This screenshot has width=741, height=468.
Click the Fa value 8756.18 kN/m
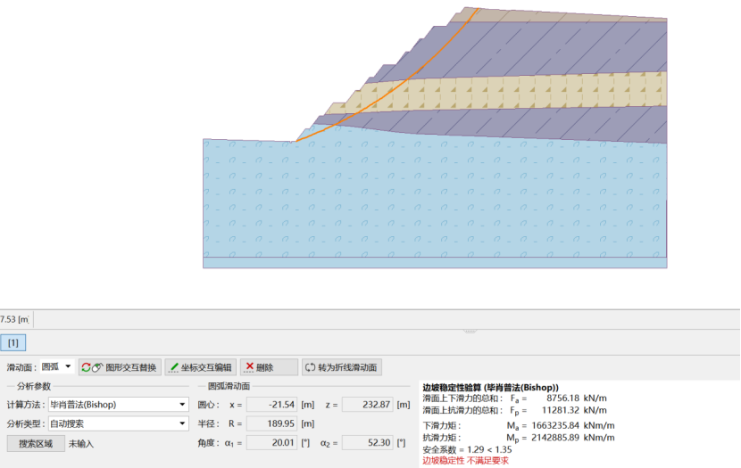(x=577, y=398)
